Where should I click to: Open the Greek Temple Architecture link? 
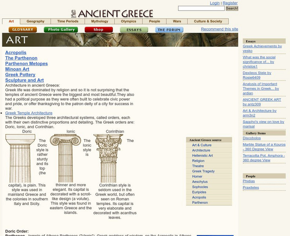(29, 113)
